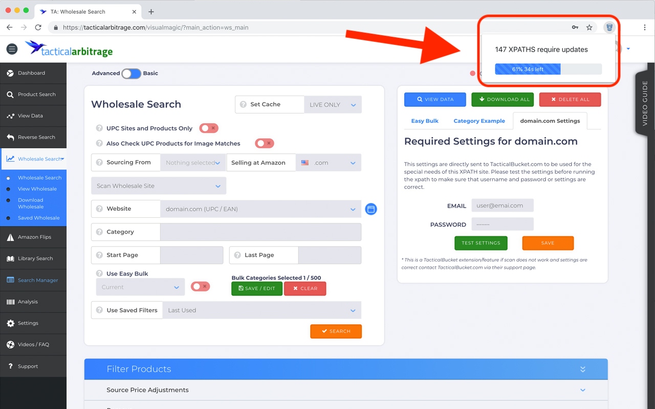Switch to the Category Example tab
Screen dimensions: 655x409
[479, 121]
